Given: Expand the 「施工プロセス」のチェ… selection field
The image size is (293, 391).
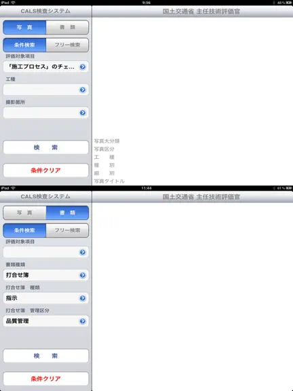Looking at the screenshot, I should coord(46,67).
